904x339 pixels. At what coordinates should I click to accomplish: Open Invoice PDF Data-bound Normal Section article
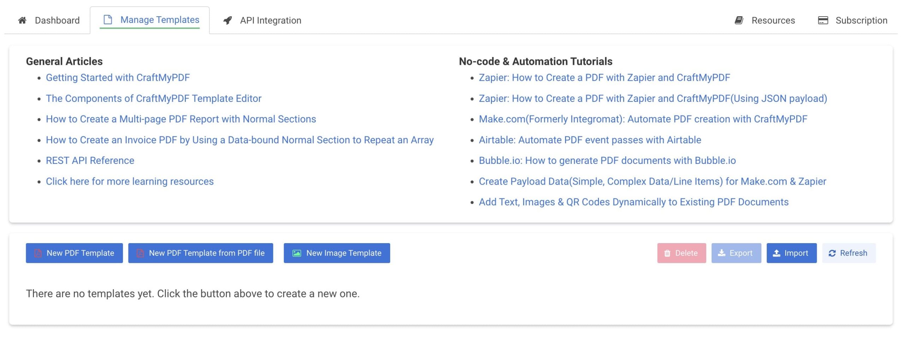click(x=240, y=140)
